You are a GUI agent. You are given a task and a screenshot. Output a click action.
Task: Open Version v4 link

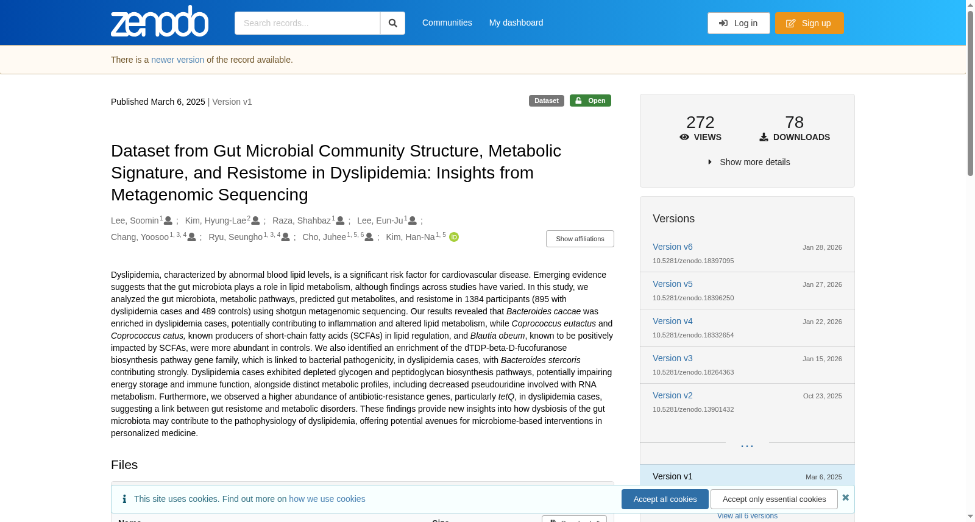(673, 321)
